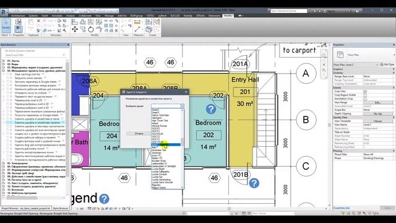The width and height of the screenshot is (396, 223).
Task: Click the Revit application R button
Action: pos(4,12)
